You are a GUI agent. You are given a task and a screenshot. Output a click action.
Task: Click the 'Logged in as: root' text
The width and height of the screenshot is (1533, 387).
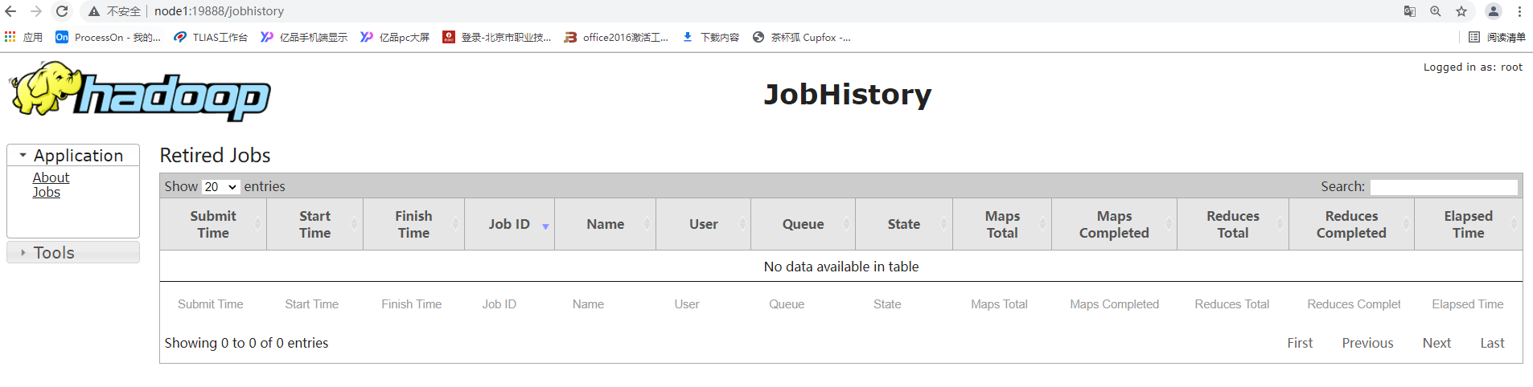[x=1473, y=67]
